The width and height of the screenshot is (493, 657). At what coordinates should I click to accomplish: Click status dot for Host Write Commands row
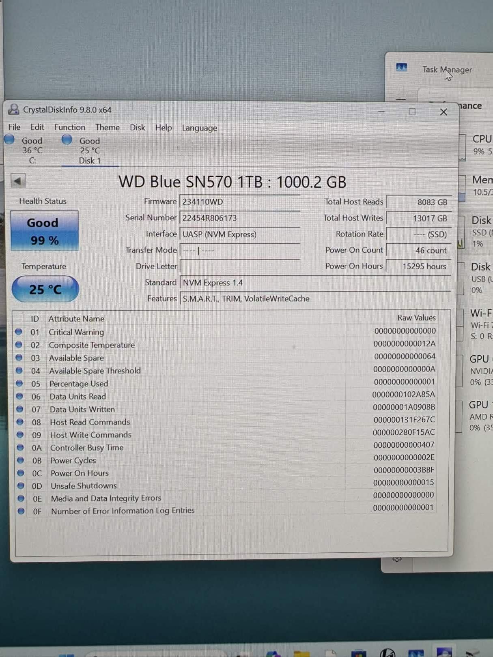pyautogui.click(x=20, y=434)
